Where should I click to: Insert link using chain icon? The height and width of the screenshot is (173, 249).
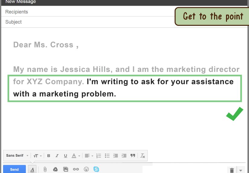[76, 169]
